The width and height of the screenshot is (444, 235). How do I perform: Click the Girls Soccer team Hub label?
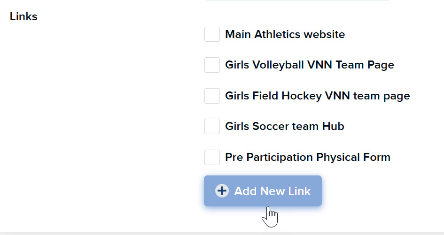(285, 126)
